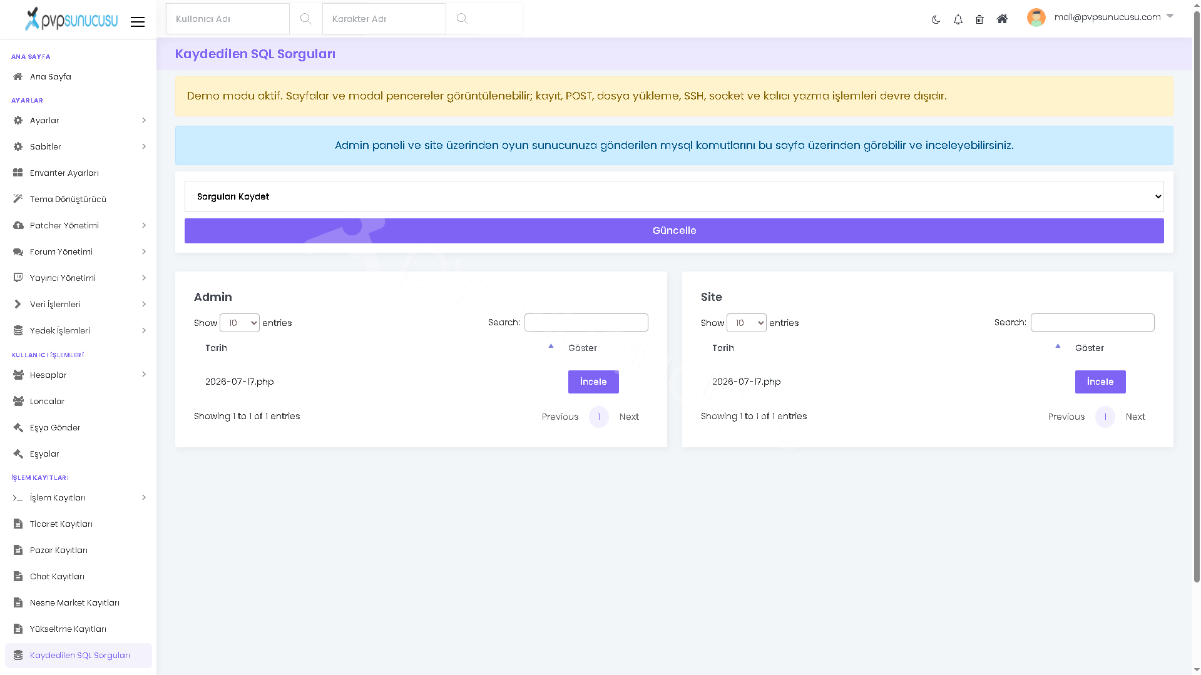
Task: Open Admin table entries count dropdown
Action: 240,323
